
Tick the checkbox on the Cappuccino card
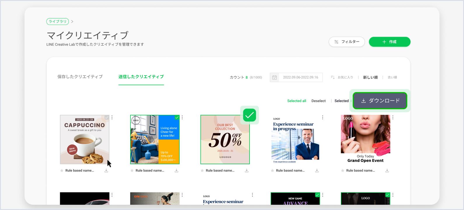pyautogui.click(x=107, y=117)
